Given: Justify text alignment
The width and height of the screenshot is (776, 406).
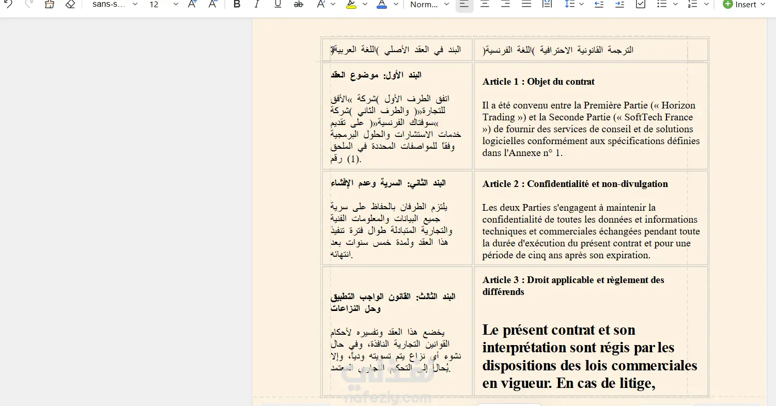Looking at the screenshot, I should [526, 4].
